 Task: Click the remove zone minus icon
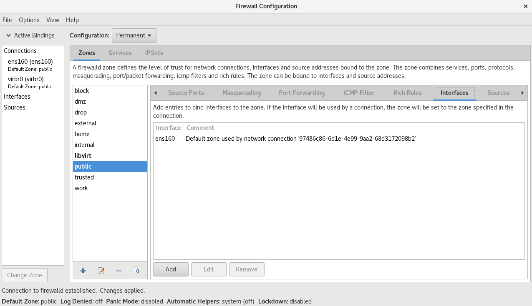[x=119, y=271]
